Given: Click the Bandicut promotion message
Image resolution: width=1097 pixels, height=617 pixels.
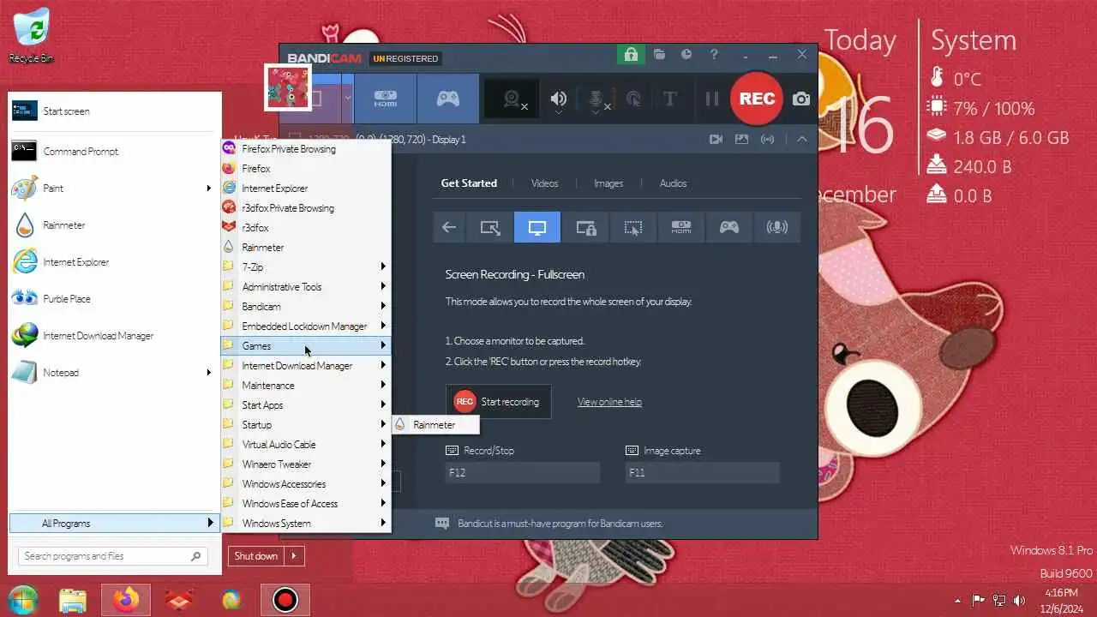Looking at the screenshot, I should [560, 523].
